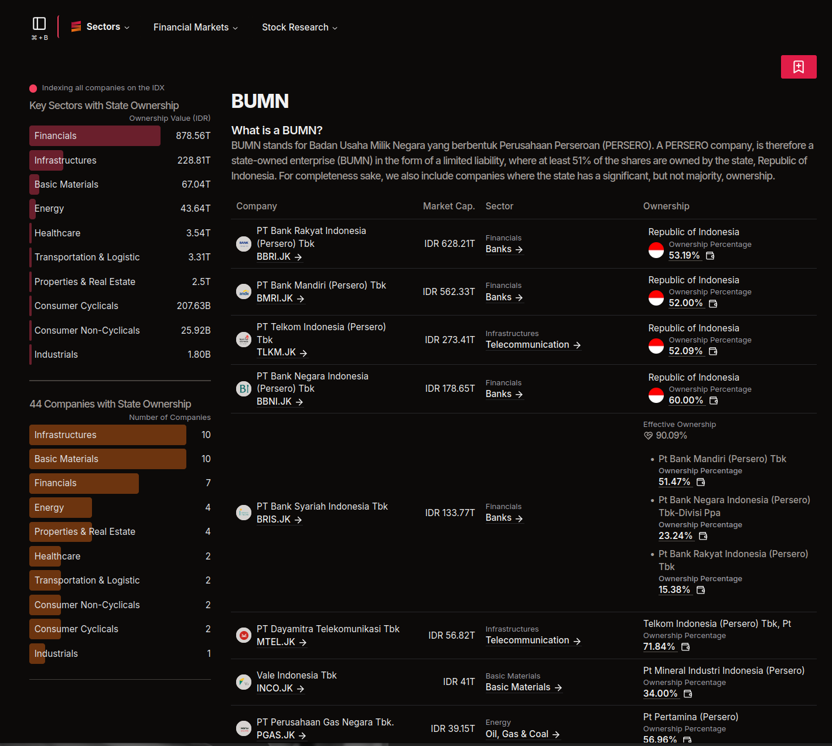The height and width of the screenshot is (746, 832).
Task: Select Infrastructures bar with 10 companies
Action: 108,435
